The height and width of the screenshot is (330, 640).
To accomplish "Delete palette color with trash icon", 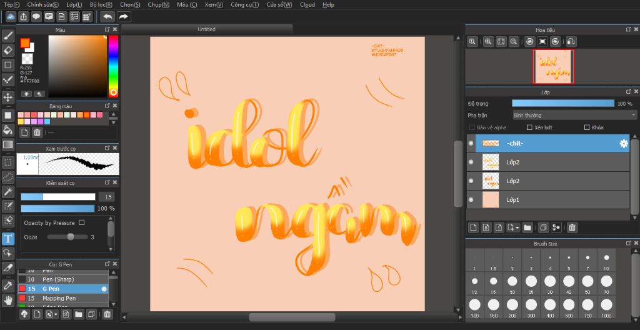I will (37, 132).
